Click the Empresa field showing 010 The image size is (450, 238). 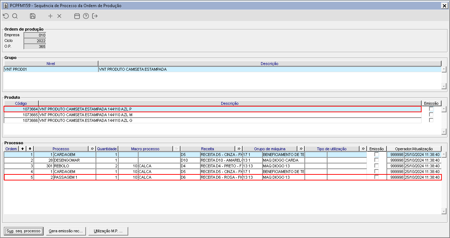[x=35, y=35]
